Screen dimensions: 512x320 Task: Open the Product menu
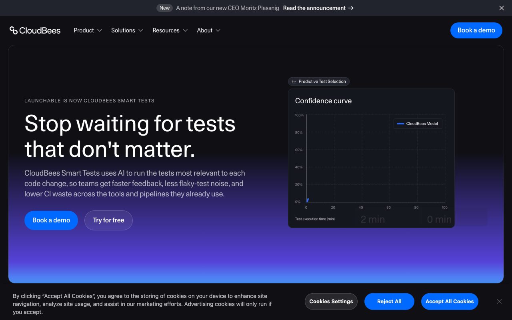click(x=88, y=30)
